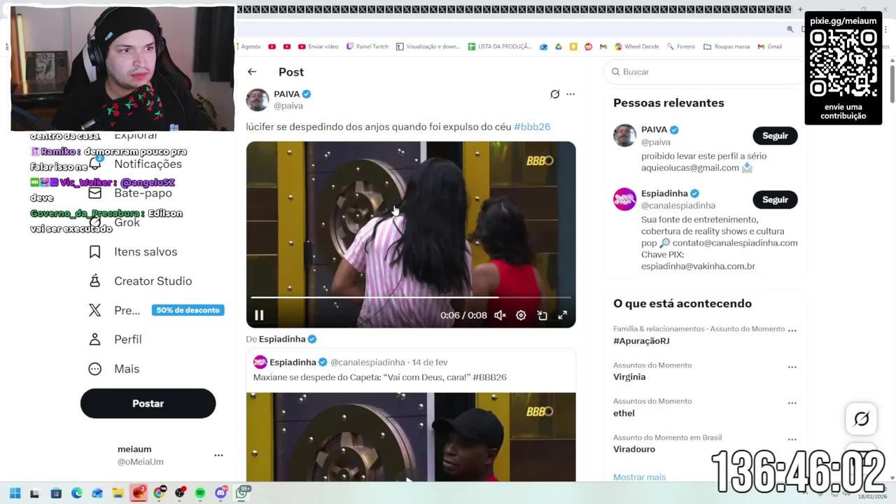Launch Microsoft Edge from taskbar

(x=77, y=493)
